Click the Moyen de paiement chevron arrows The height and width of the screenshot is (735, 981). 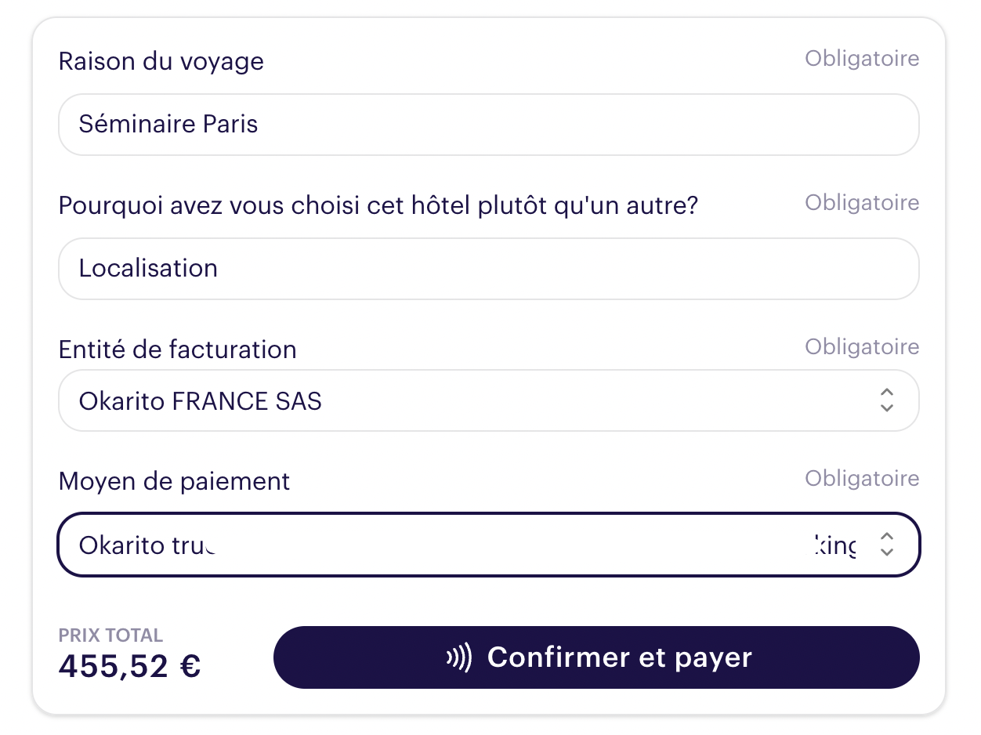886,544
